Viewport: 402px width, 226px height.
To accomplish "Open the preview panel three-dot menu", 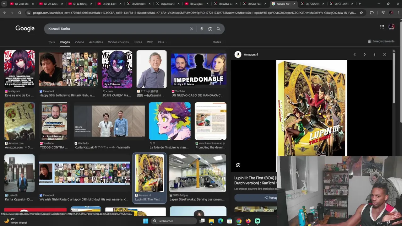I will pos(375,54).
